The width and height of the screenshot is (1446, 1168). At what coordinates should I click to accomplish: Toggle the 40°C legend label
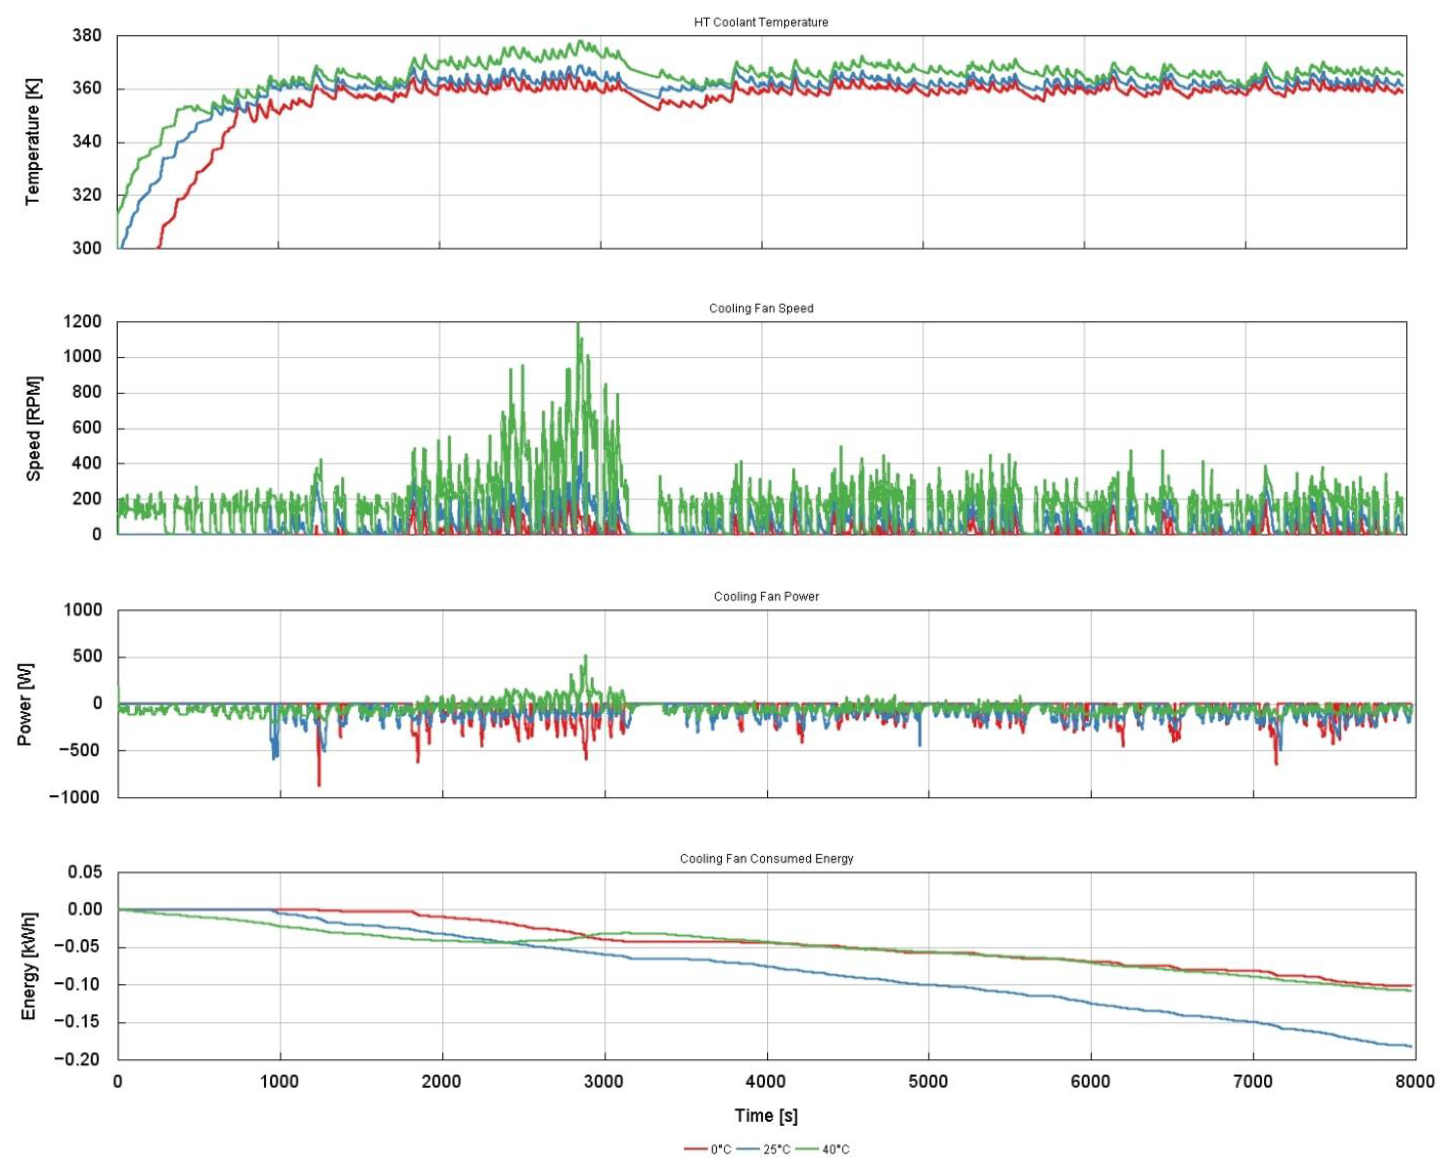point(836,1149)
